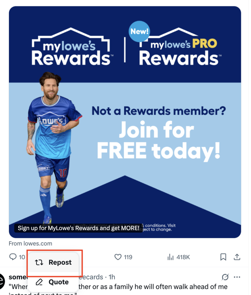Click the pencil icon beside Quote
This screenshot has height=295, width=251.
(x=39, y=282)
